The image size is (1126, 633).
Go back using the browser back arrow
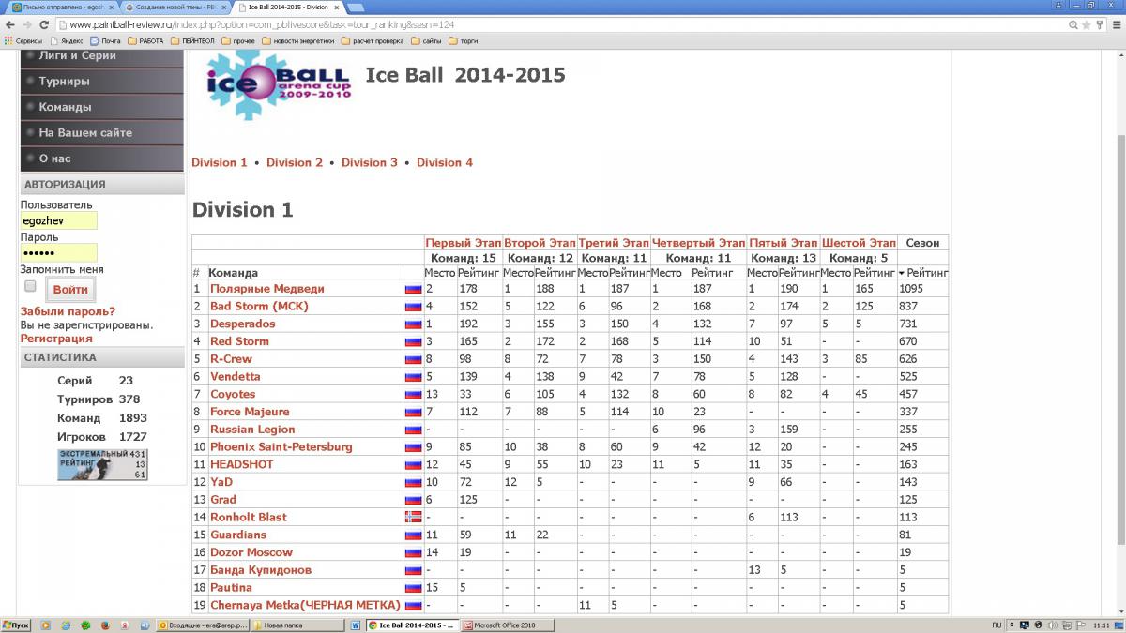[x=11, y=25]
